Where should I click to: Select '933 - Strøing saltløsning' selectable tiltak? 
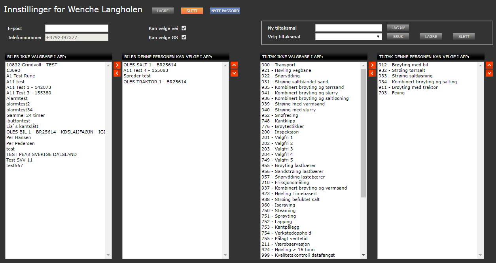click(428, 76)
